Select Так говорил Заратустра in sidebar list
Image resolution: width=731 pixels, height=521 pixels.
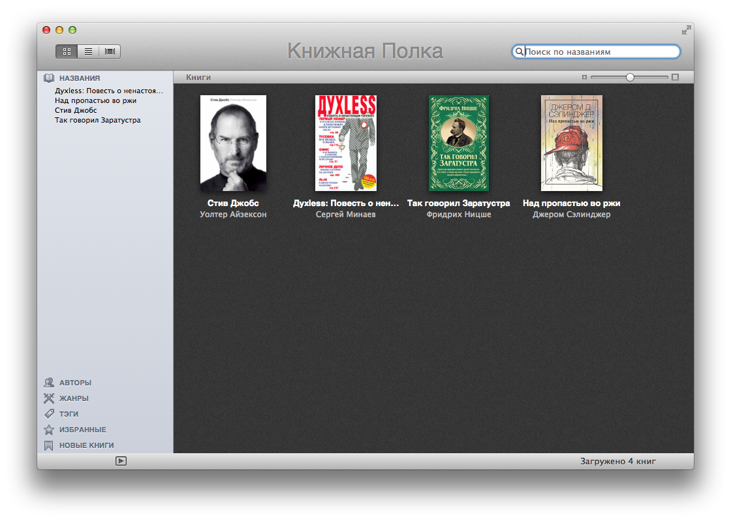click(x=98, y=120)
